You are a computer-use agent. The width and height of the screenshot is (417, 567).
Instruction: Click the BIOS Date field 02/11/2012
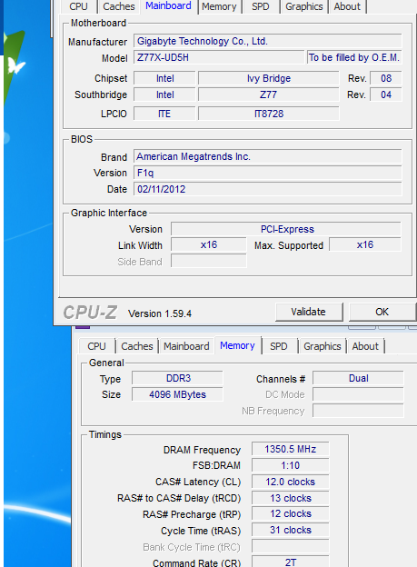click(268, 189)
